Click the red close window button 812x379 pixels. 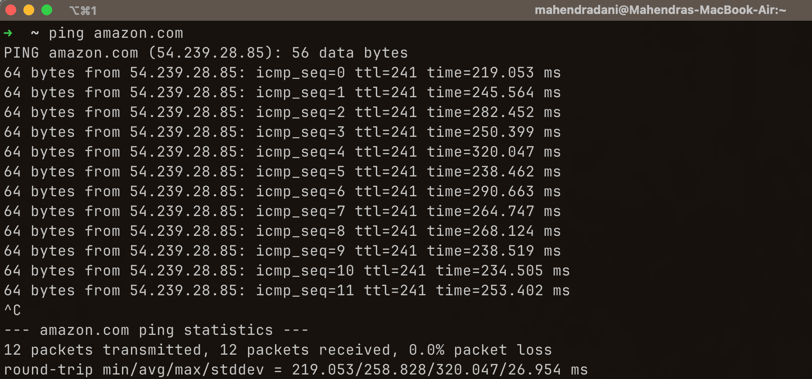tap(10, 9)
